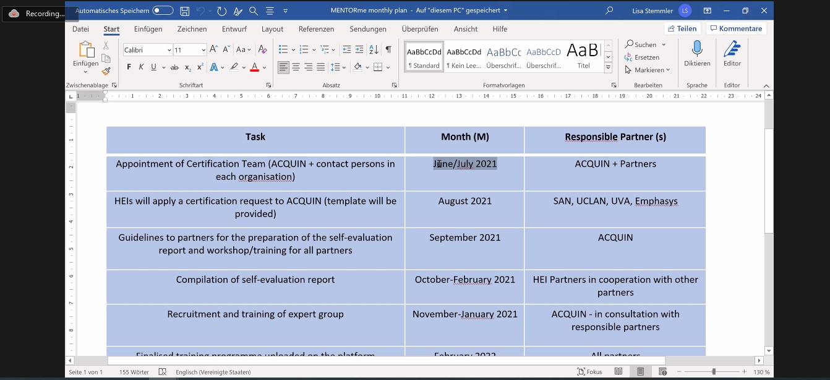830x380 pixels.
Task: Open Schriftart dialog launcher
Action: [268, 85]
